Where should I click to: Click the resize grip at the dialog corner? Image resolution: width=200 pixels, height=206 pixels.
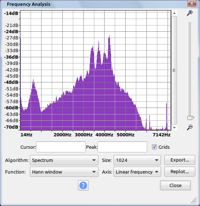point(194,201)
